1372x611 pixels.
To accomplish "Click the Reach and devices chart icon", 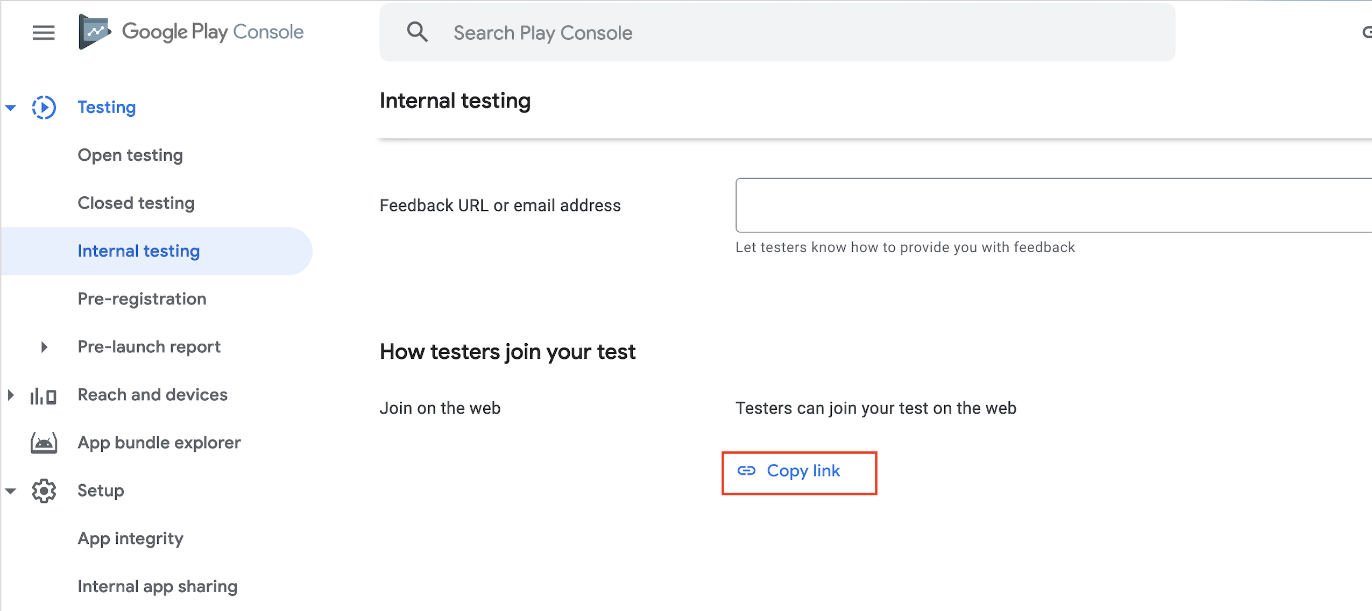I will click(44, 396).
